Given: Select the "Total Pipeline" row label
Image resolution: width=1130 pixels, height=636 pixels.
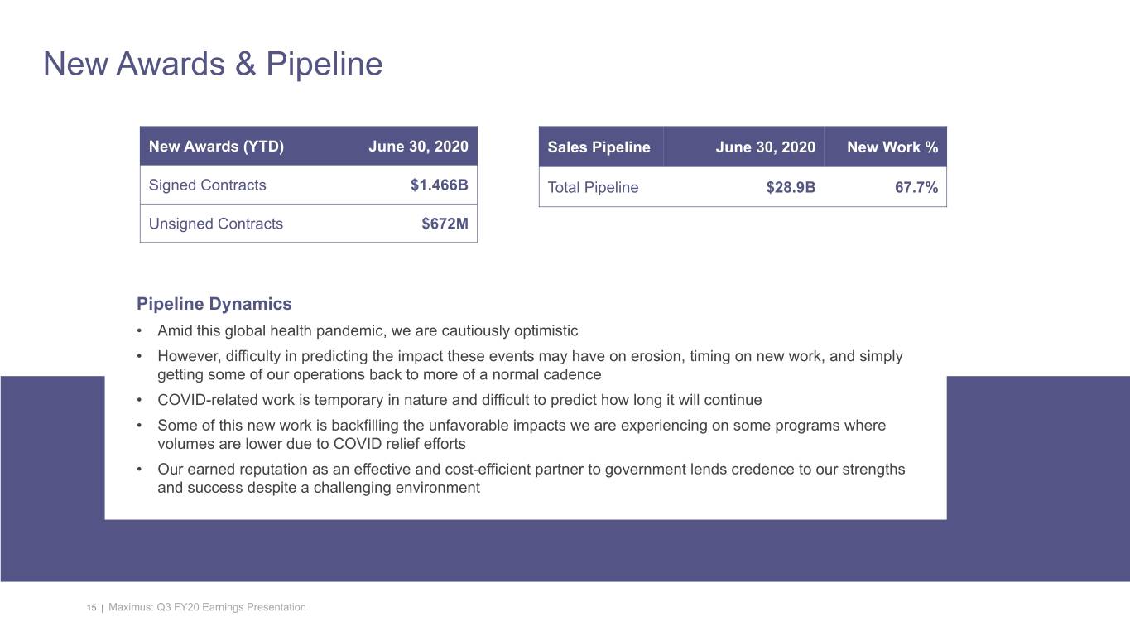Looking at the screenshot, I should tap(593, 187).
